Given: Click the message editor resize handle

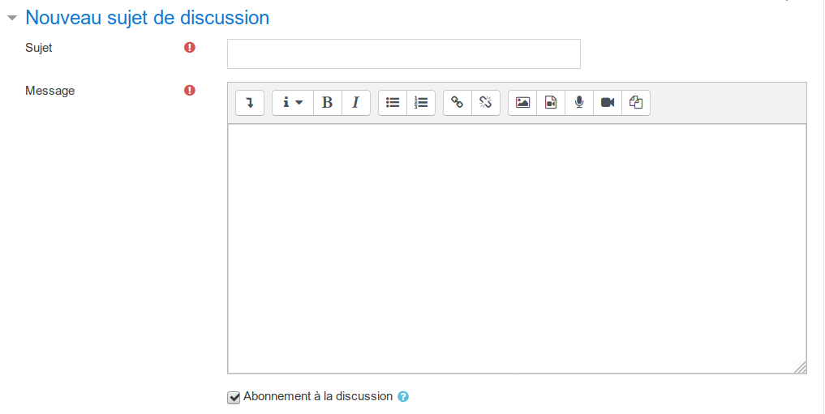Looking at the screenshot, I should point(800,367).
